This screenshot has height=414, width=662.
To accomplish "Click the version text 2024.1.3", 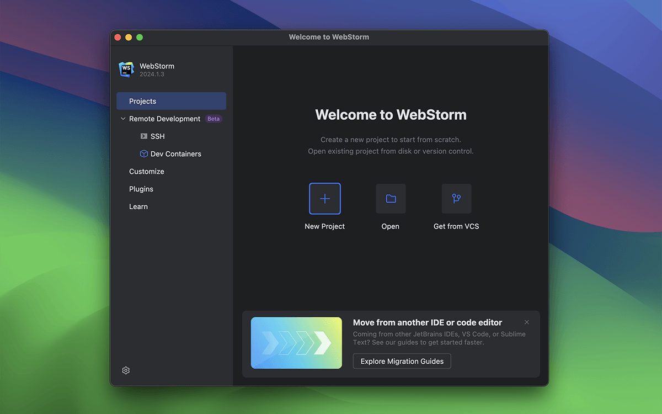I will [152, 74].
